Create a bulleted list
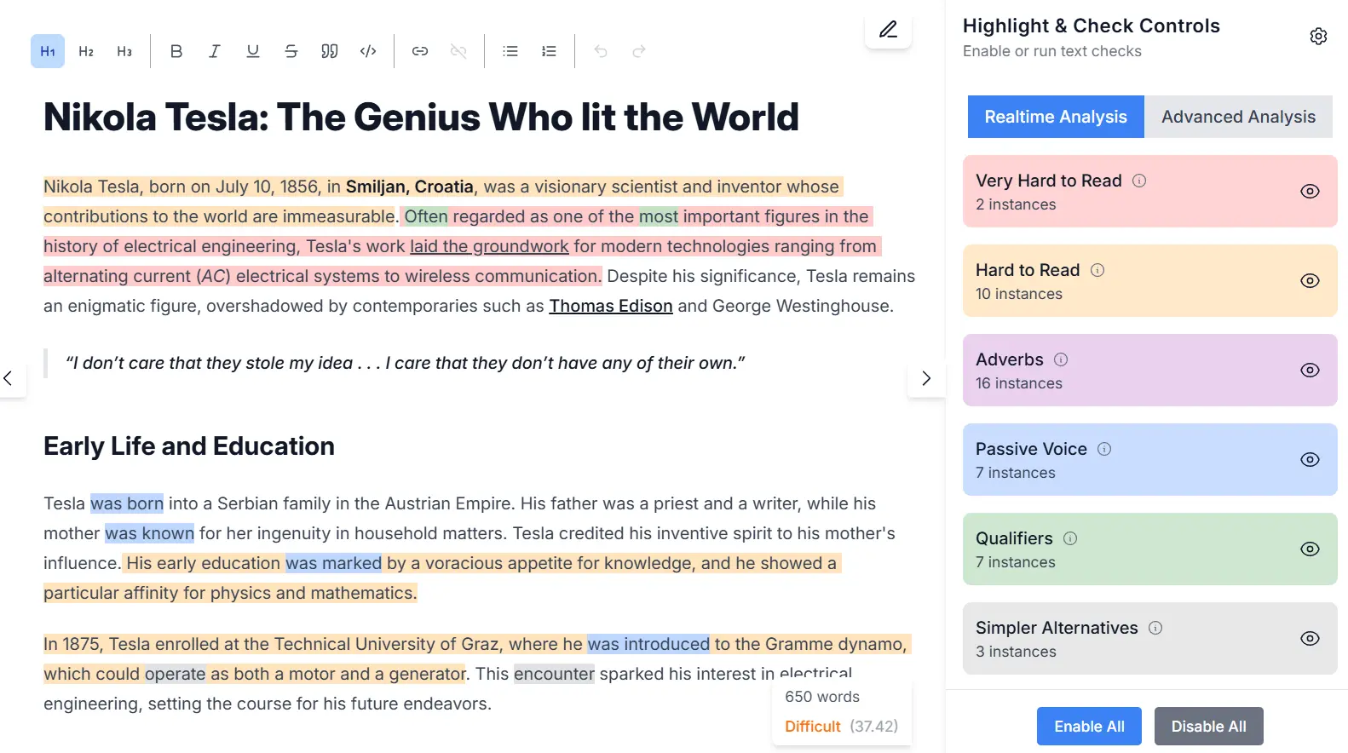This screenshot has width=1348, height=753. point(510,51)
